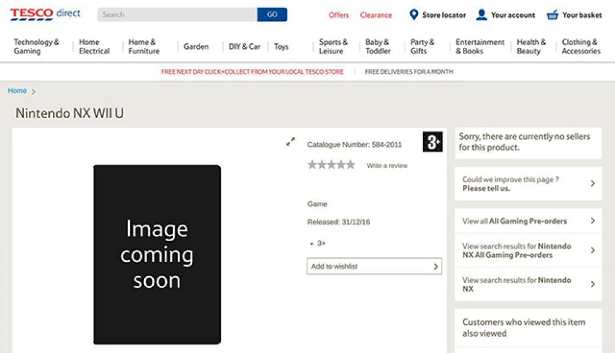Click chevron beside NX All Gaming Pre-orders
This screenshot has width=615, height=353.
(593, 250)
